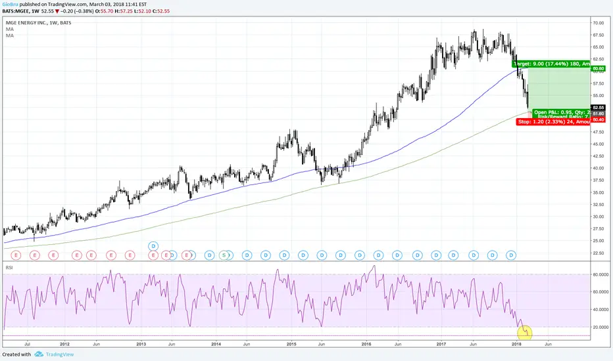The height and width of the screenshot is (361, 613).
Task: Click the MGE ENERGY INC., 1W, BATS title
Action: [38, 22]
